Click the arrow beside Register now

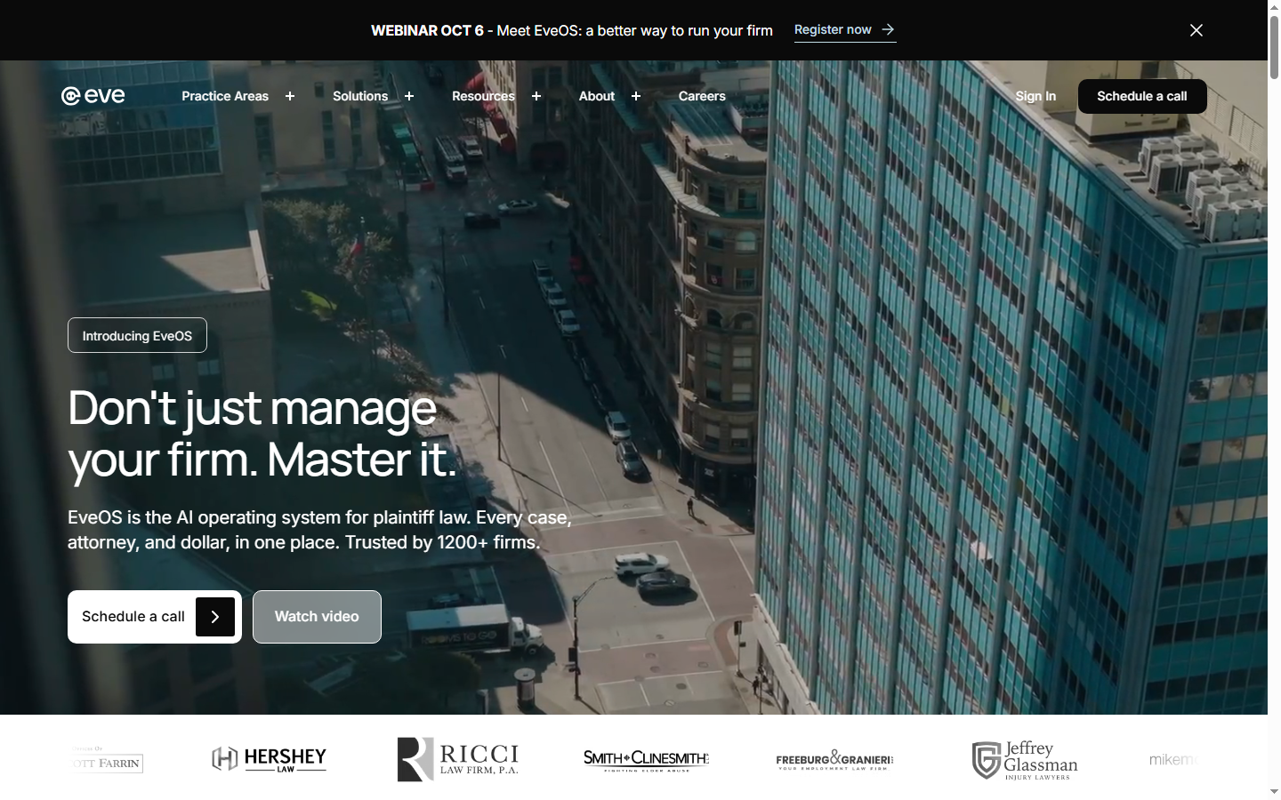[x=888, y=29]
